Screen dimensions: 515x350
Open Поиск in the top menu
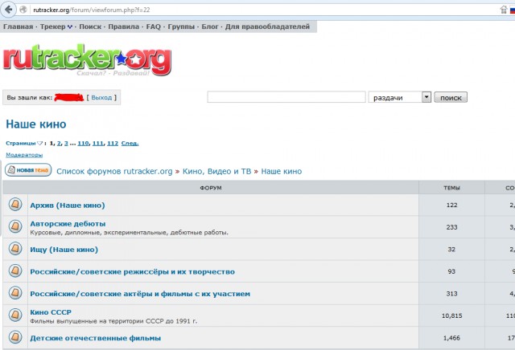click(x=90, y=26)
